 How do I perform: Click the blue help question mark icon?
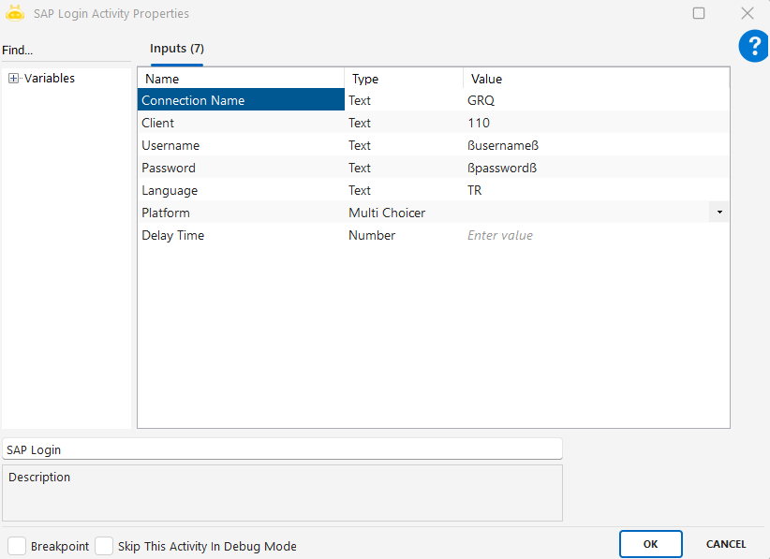point(753,46)
